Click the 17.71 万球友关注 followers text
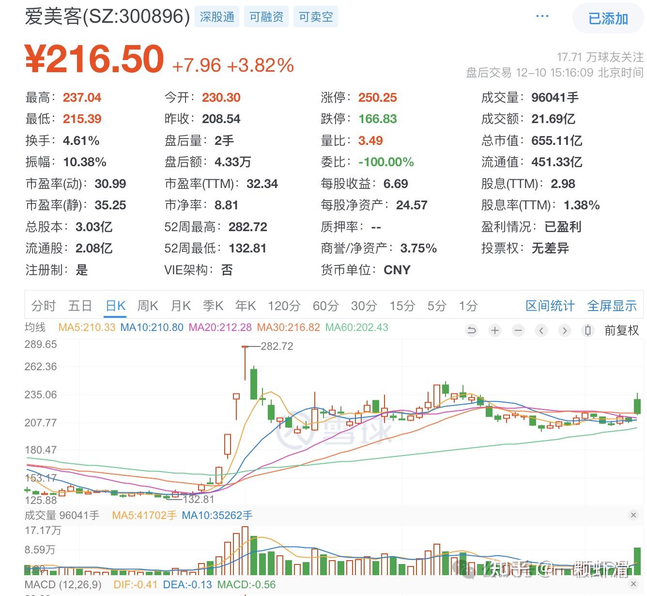Viewport: 647px width, 596px height. point(600,57)
